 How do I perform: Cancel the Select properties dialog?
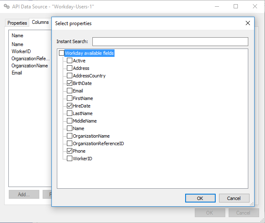(234, 198)
